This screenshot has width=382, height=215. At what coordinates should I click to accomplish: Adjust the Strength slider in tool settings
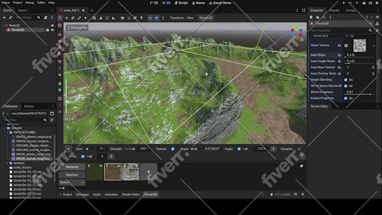(130, 149)
